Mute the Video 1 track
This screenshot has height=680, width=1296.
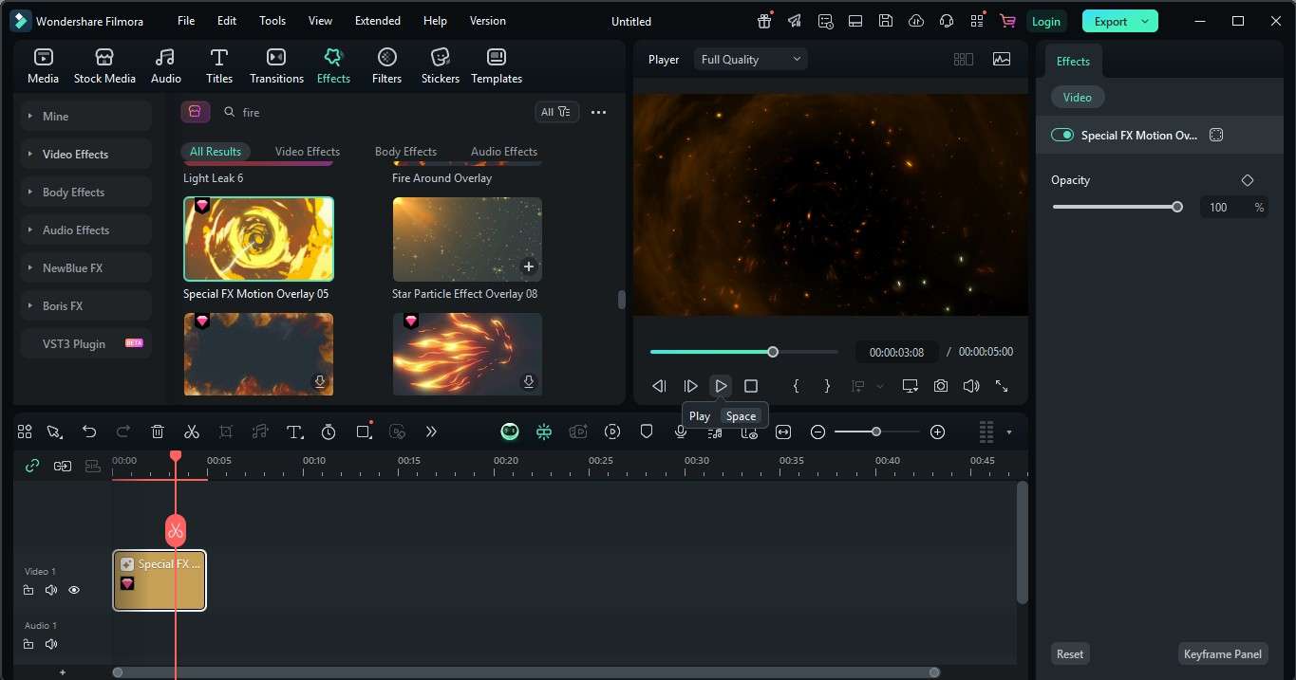point(51,590)
